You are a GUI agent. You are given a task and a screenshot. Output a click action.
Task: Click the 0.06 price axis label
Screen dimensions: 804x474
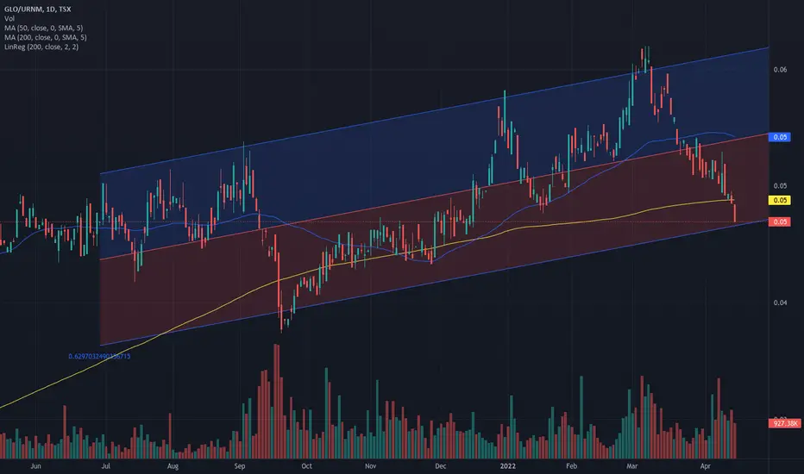click(x=780, y=70)
